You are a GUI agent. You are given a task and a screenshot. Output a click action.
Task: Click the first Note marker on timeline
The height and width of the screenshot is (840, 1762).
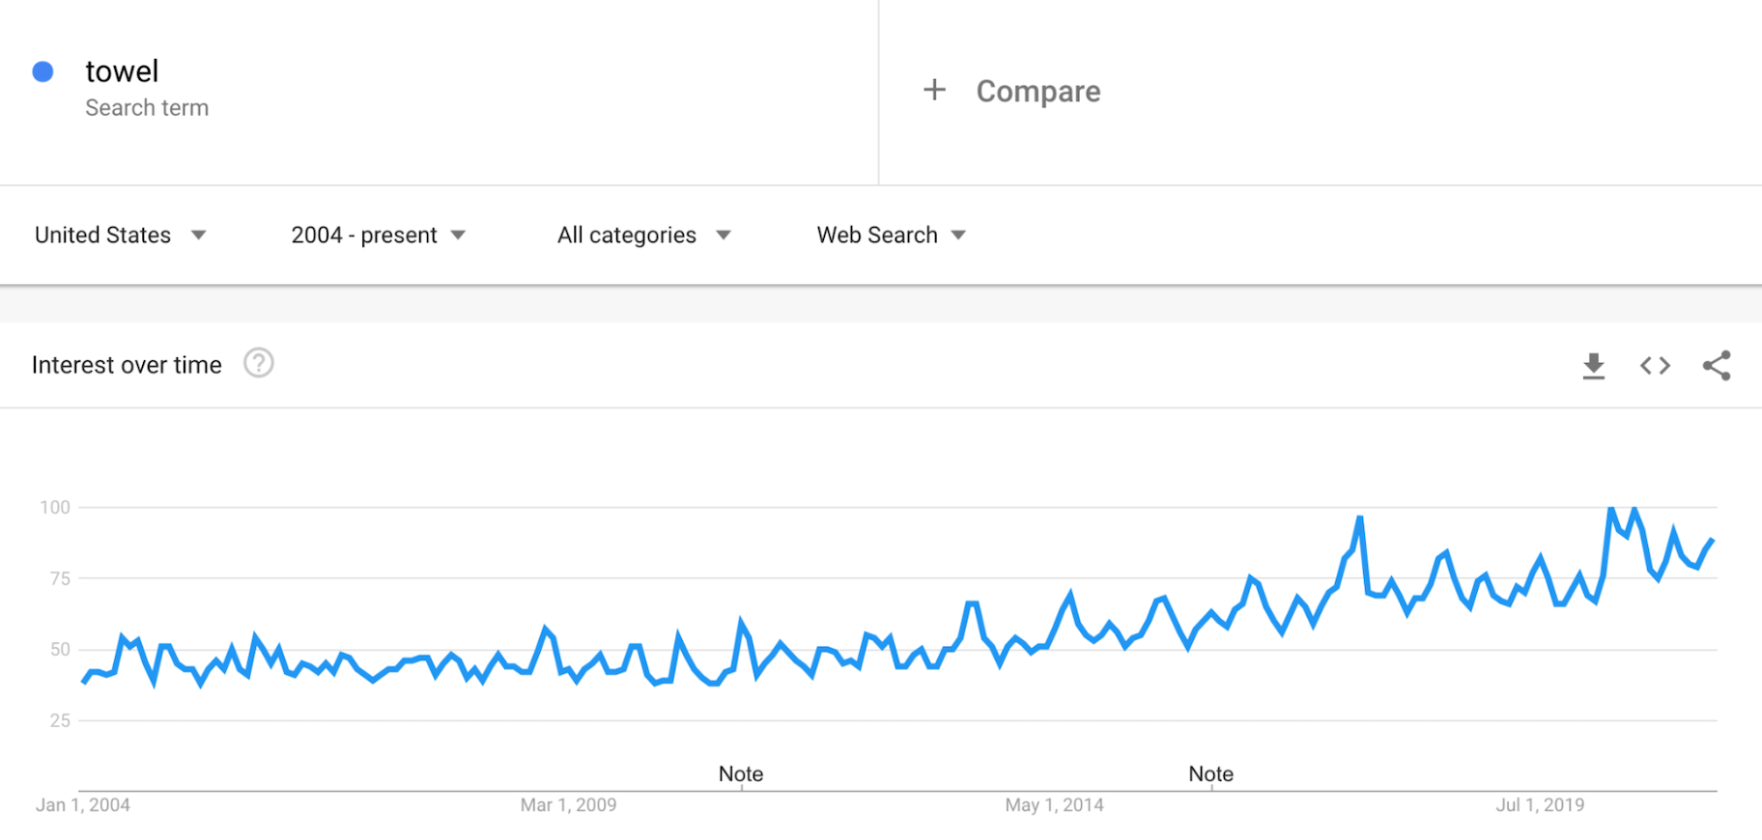point(741,774)
